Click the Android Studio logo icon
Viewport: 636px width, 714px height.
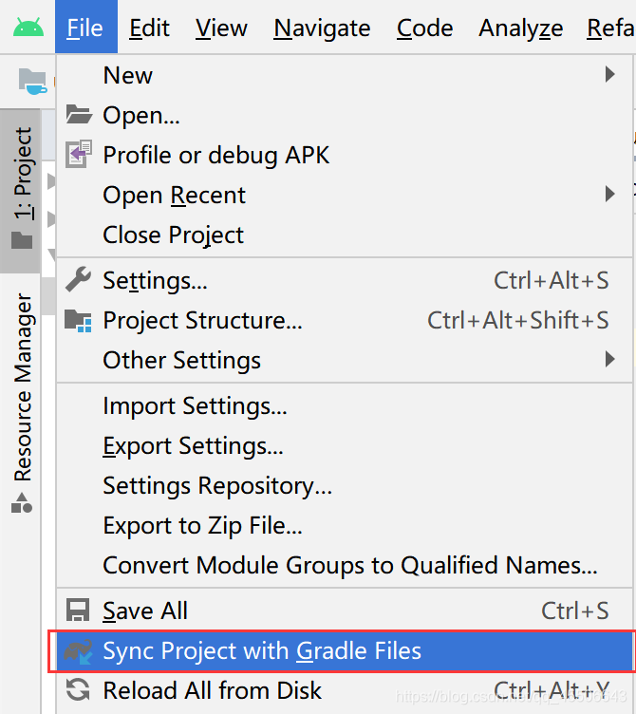coord(28,28)
